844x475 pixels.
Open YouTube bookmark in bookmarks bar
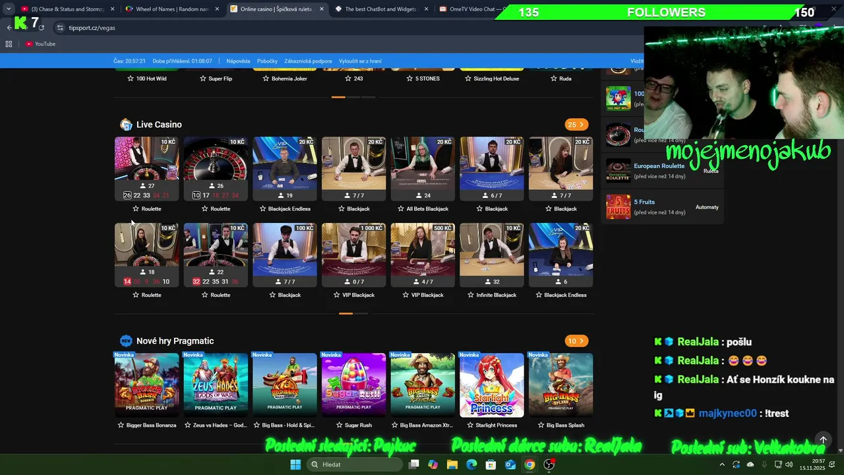[40, 44]
